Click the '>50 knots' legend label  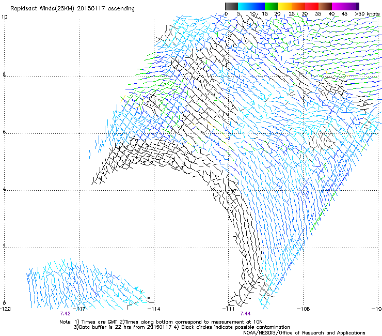point(367,14)
